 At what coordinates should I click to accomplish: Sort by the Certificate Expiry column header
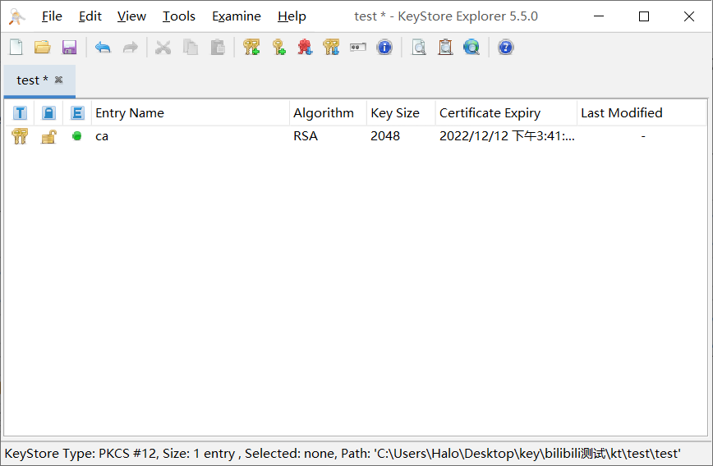click(506, 112)
